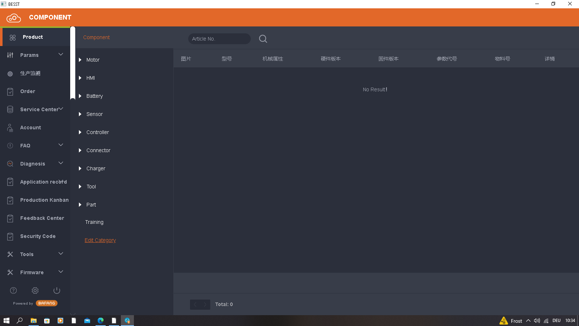Click the FAQ exclamation icon

click(x=10, y=146)
